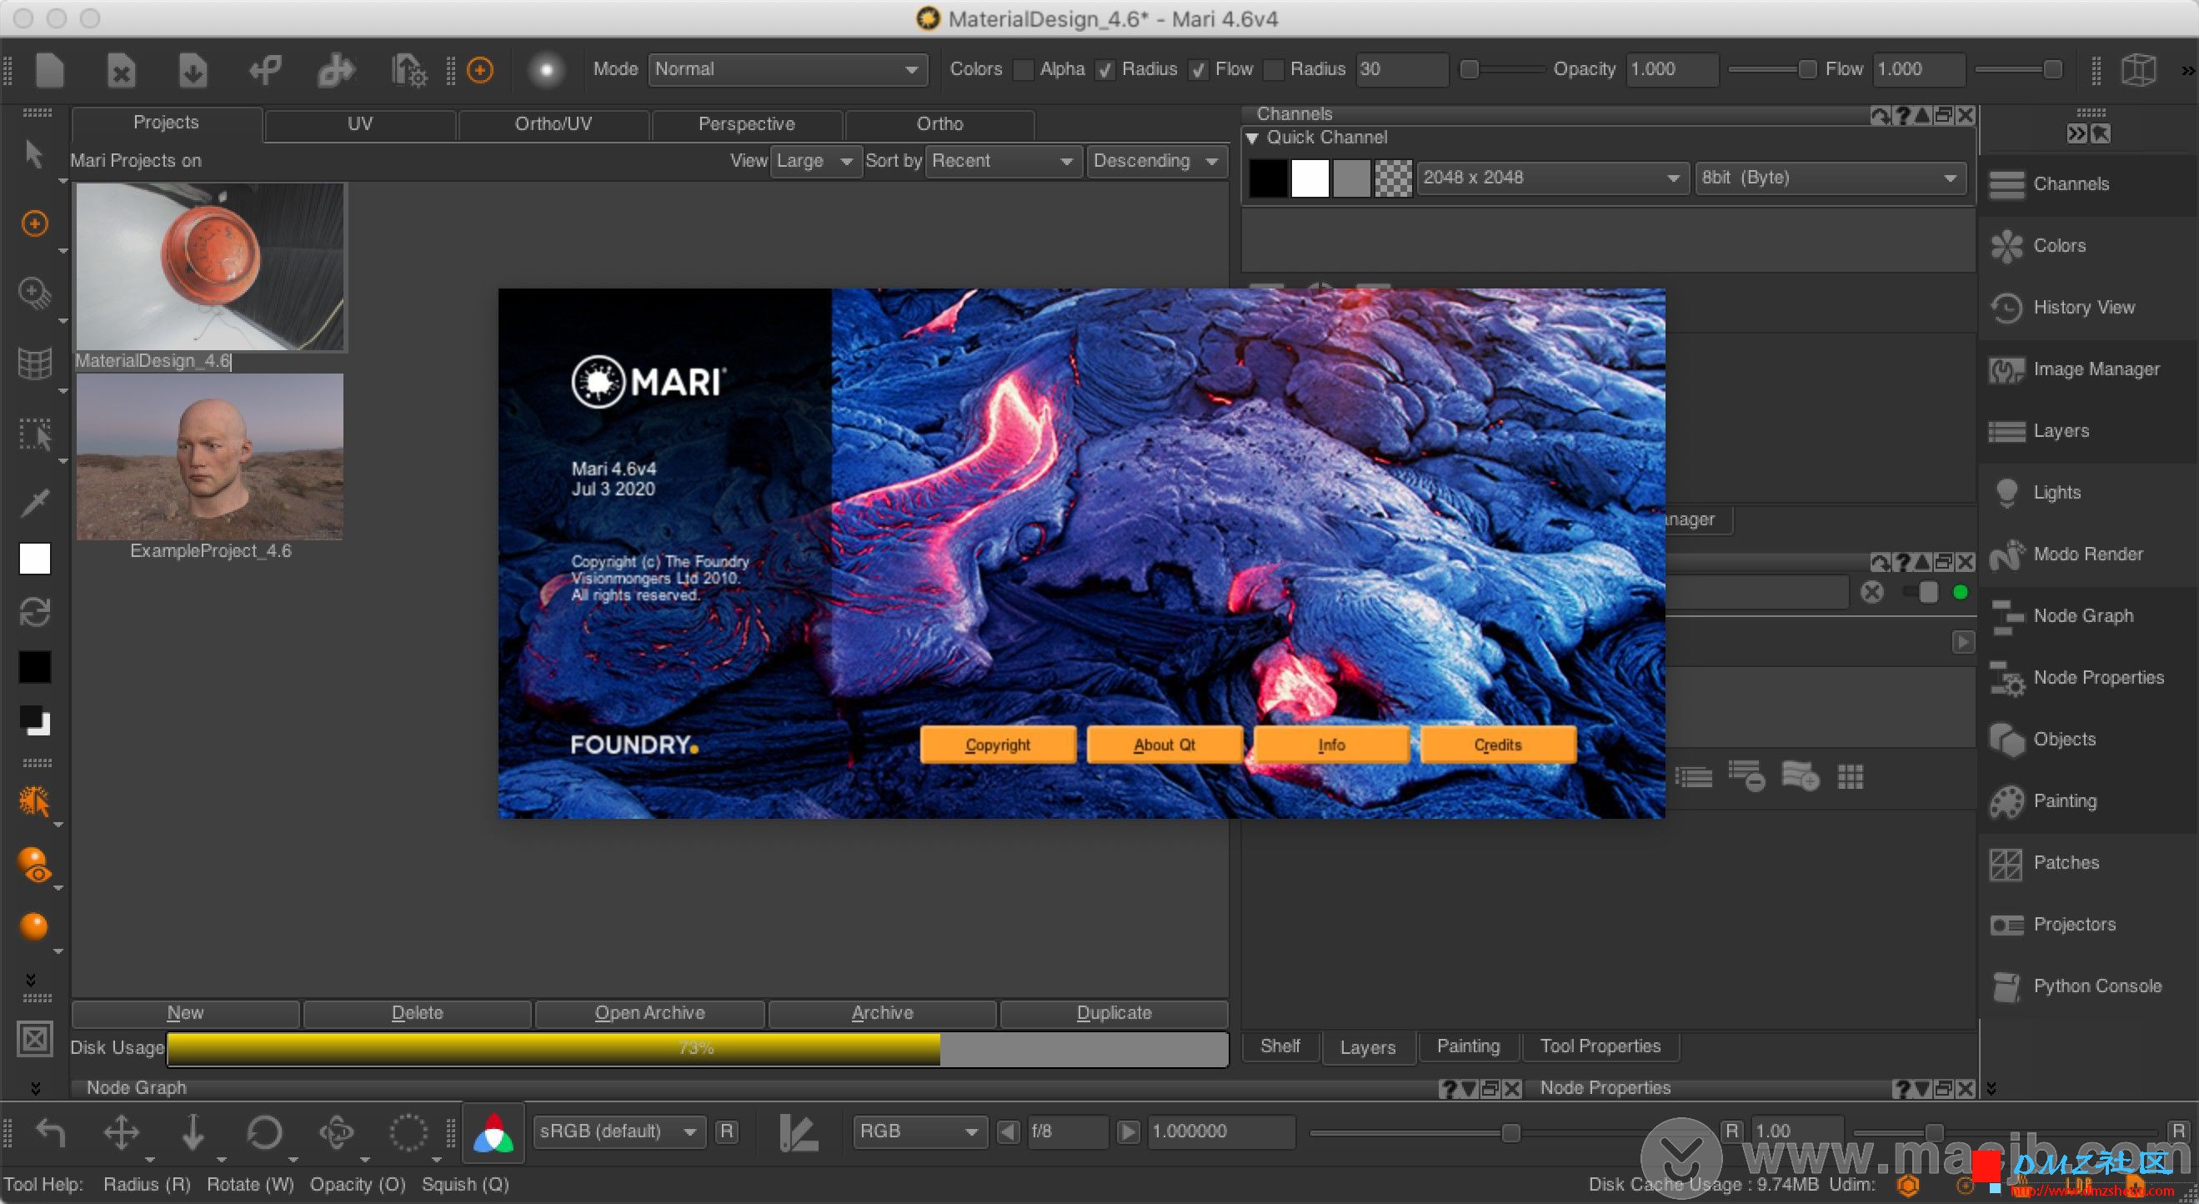This screenshot has width=2199, height=1204.
Task: Open the 2048 x 2048 resolution dropdown
Action: pyautogui.click(x=1552, y=178)
